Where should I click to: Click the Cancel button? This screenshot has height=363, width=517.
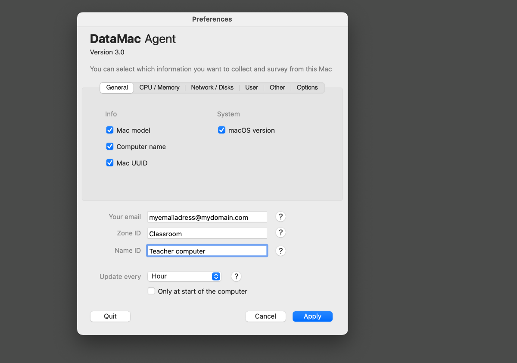[x=265, y=316]
